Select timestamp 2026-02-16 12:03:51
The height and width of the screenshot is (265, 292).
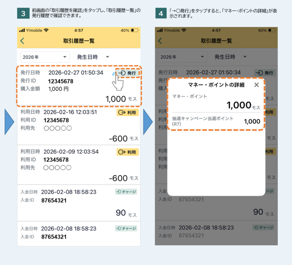[x=70, y=112]
